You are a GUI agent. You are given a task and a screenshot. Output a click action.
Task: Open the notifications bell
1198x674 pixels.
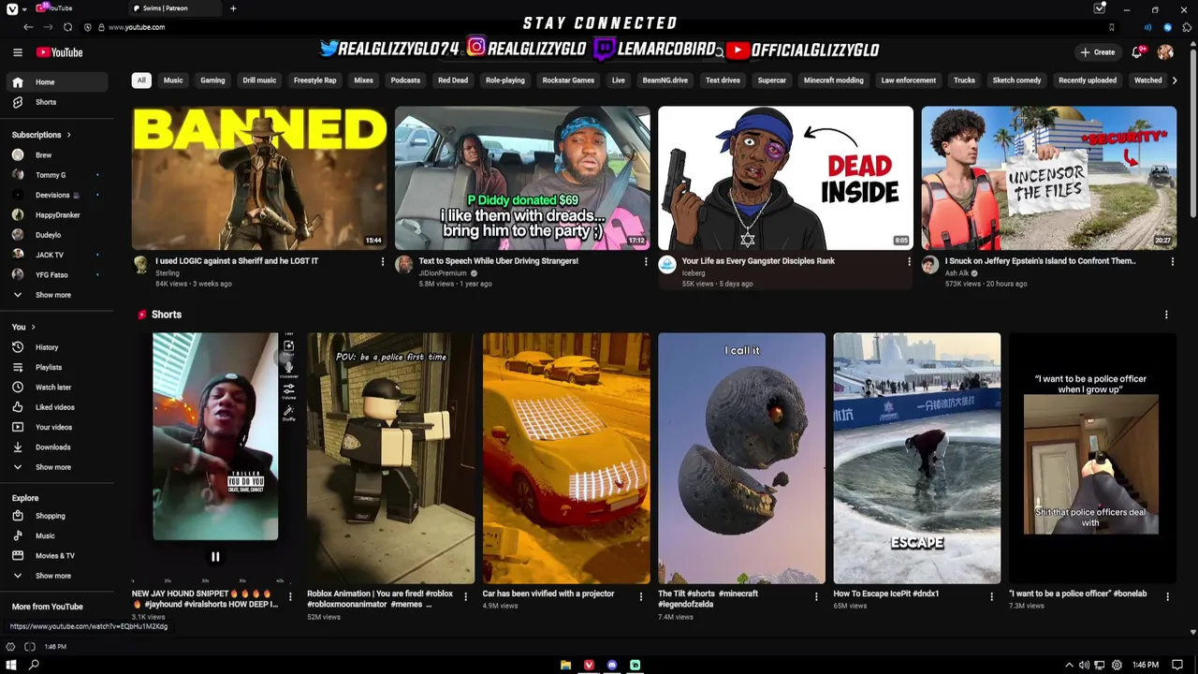click(x=1137, y=52)
